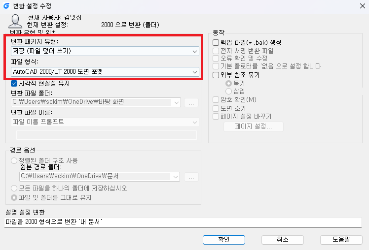Click the current user avatar icon
Screen dimensions: 369x250
click(15, 21)
